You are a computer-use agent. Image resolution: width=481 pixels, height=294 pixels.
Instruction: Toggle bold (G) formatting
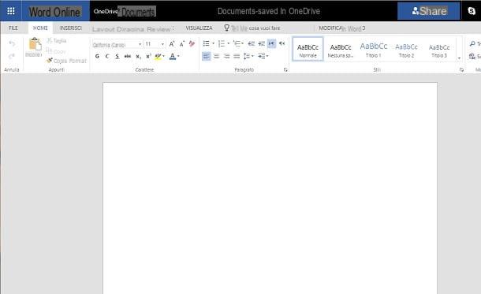click(97, 56)
